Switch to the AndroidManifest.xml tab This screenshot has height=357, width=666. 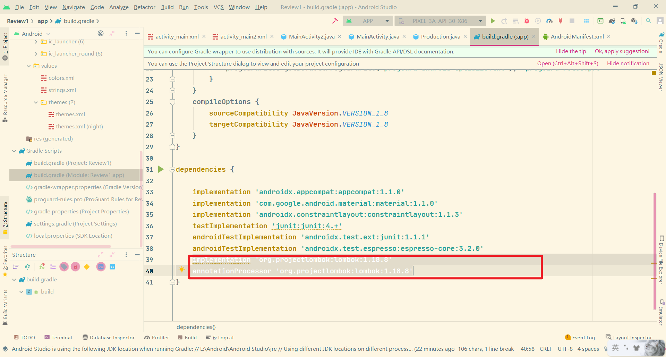577,36
